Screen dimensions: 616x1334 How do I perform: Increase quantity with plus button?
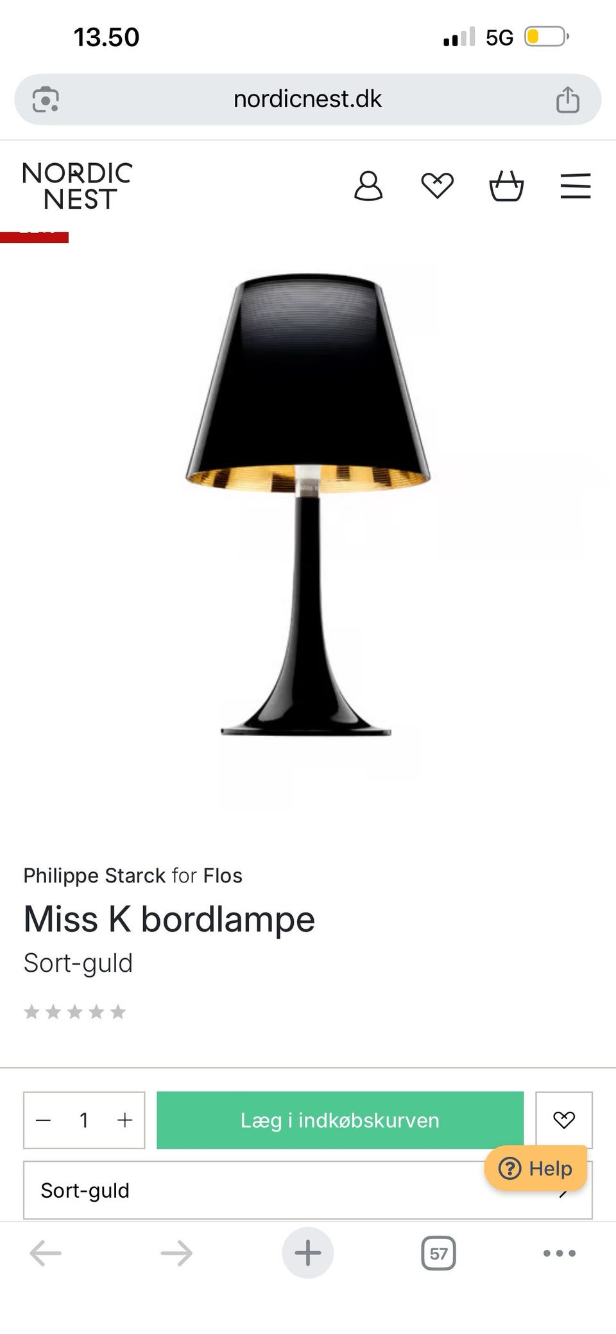pyautogui.click(x=125, y=1120)
